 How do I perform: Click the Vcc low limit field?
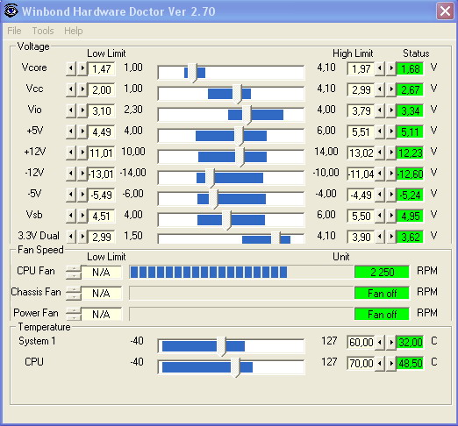101,89
